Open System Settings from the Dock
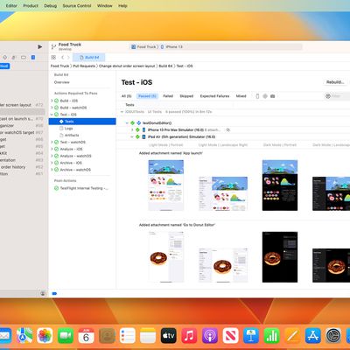350x350 pixels. pos(333,335)
